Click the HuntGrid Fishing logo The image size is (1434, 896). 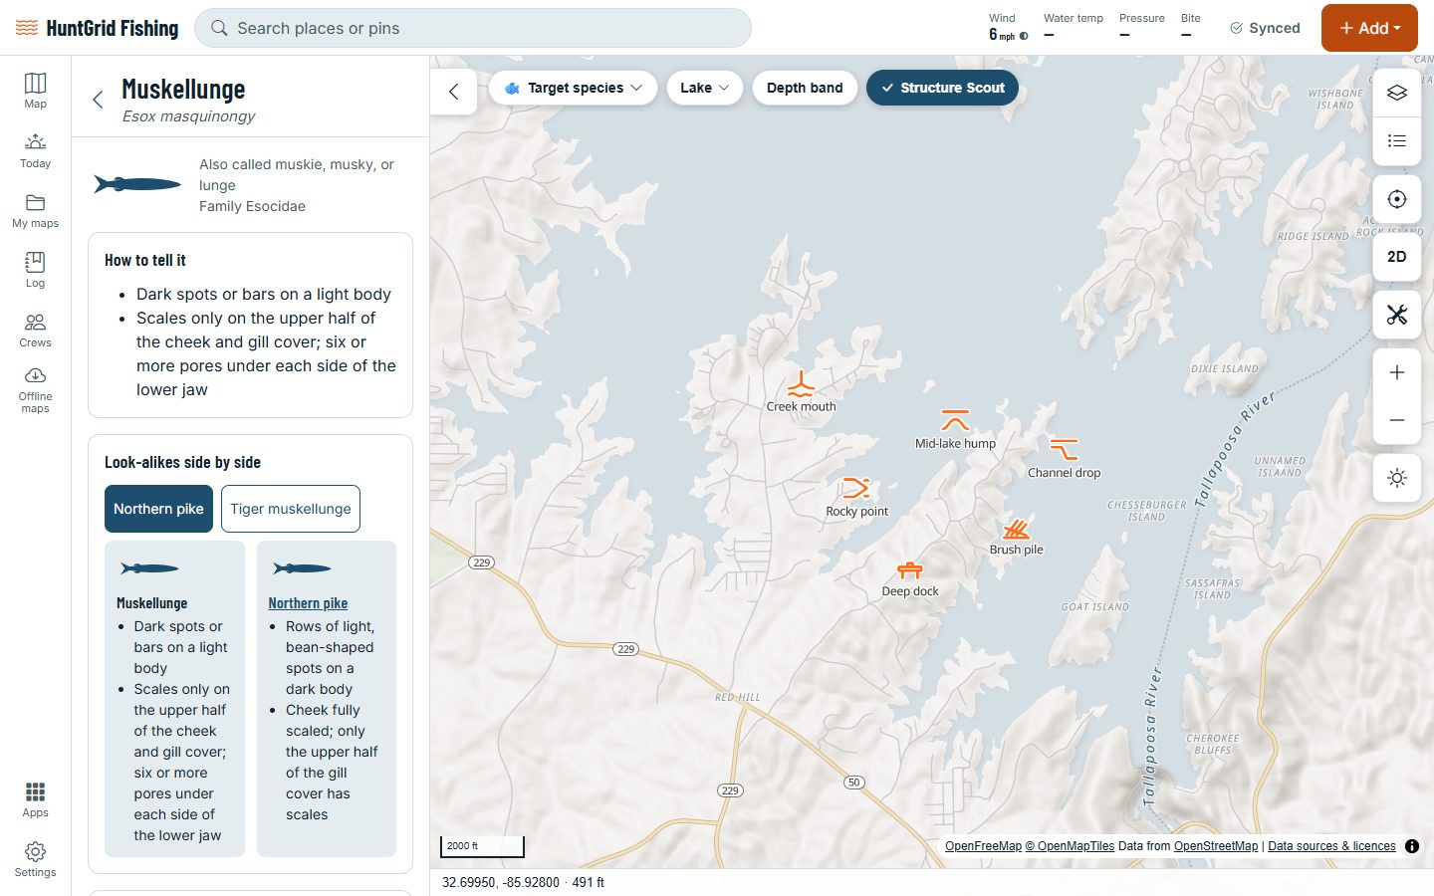(98, 28)
